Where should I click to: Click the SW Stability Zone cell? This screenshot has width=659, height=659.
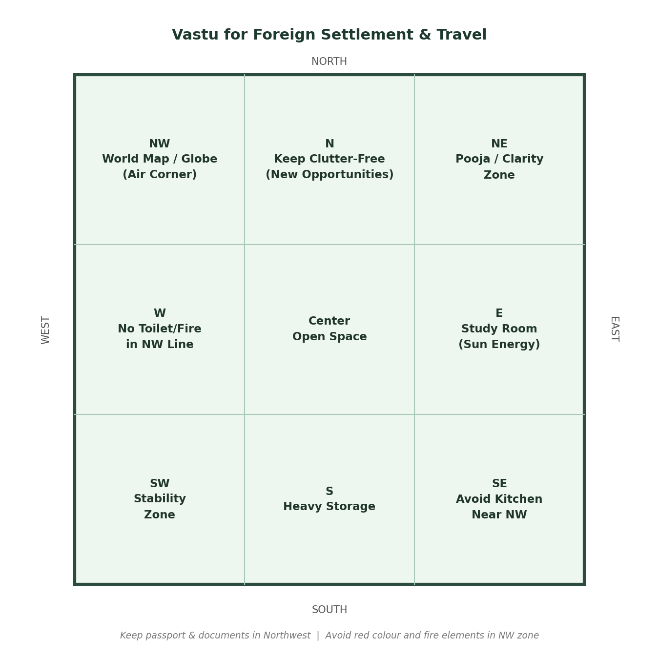coord(160,499)
